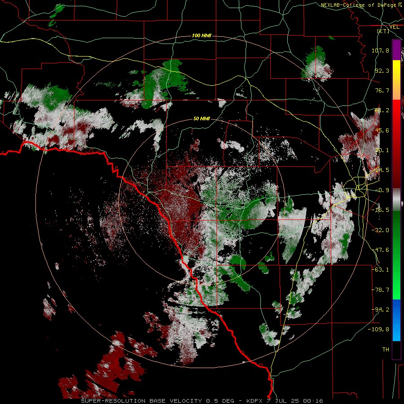Pick the red segment of the color bar
The width and height of the screenshot is (404, 404).
click(396, 144)
